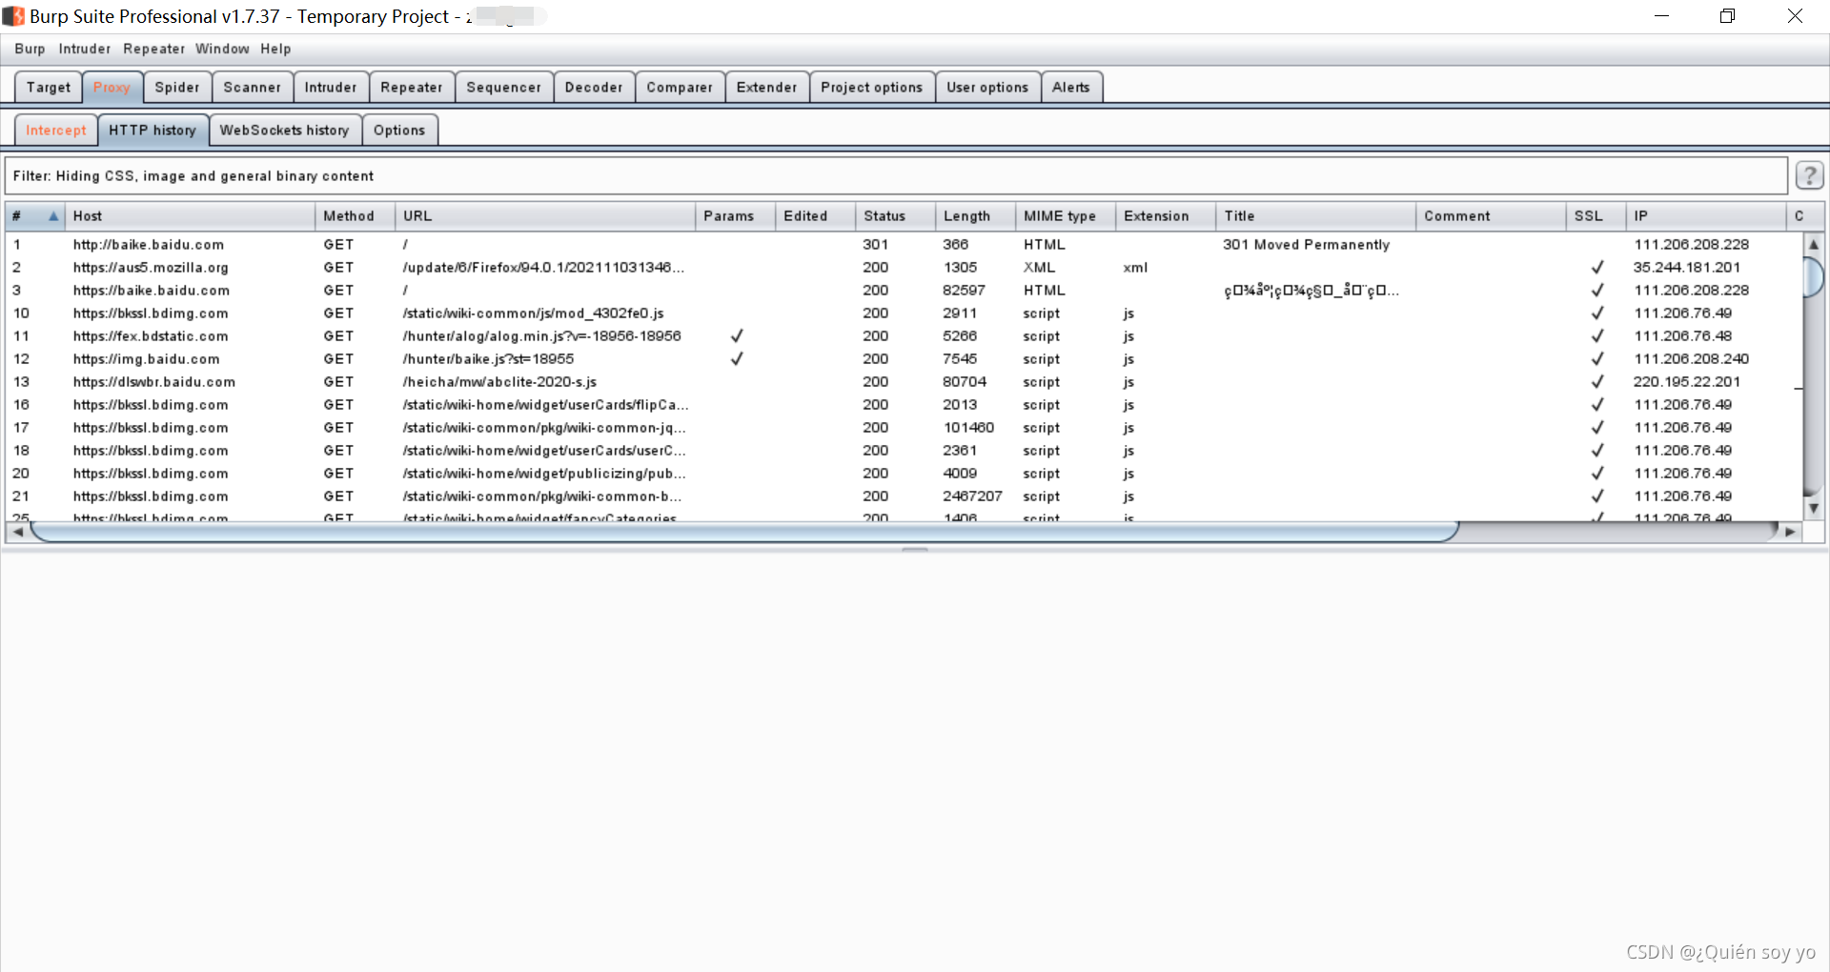The width and height of the screenshot is (1830, 972).
Task: Sort by the Params column header
Action: tap(735, 216)
